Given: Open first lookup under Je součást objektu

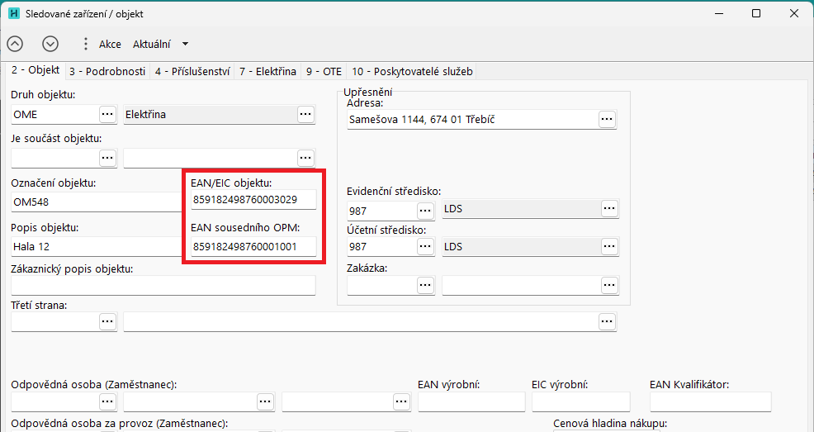Looking at the screenshot, I should 107,157.
